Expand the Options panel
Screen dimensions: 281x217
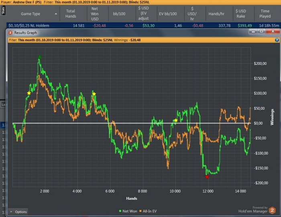[18, 212]
